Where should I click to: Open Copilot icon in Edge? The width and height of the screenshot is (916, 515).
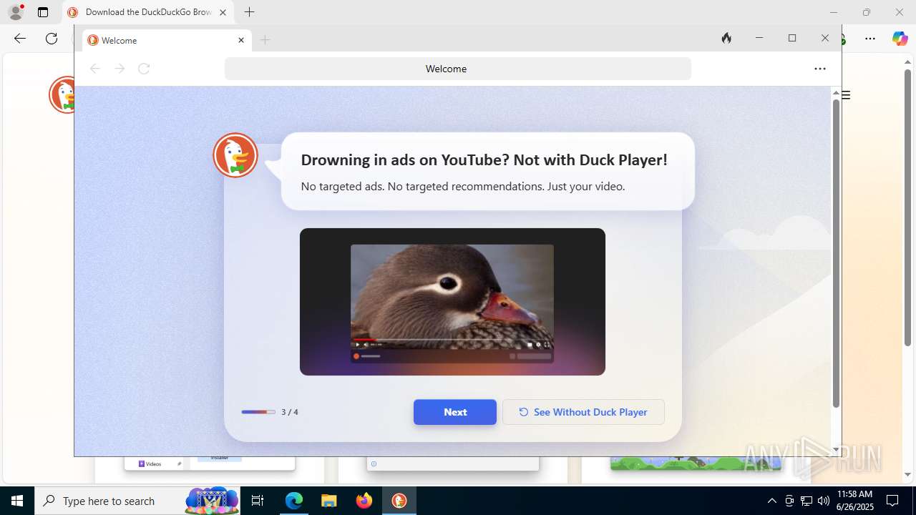(900, 39)
